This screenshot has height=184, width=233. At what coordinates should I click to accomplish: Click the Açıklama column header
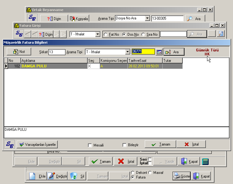pyautogui.click(x=54, y=61)
